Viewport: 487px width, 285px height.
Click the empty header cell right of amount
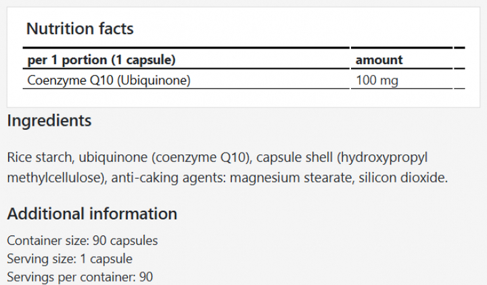point(459,59)
